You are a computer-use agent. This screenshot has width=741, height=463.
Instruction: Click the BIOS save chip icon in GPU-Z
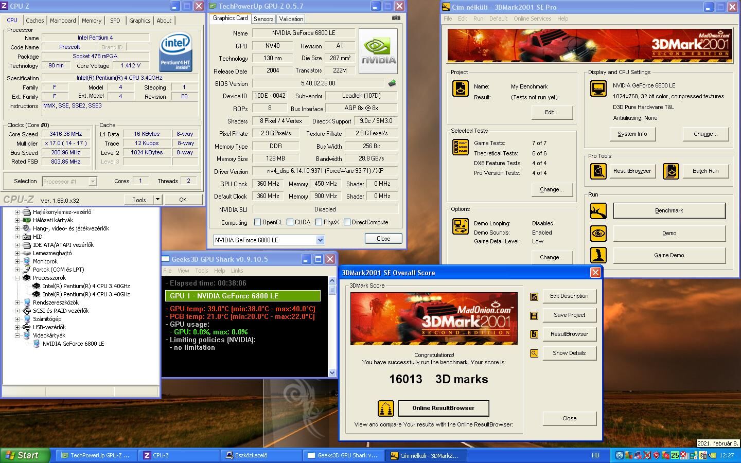click(x=392, y=83)
